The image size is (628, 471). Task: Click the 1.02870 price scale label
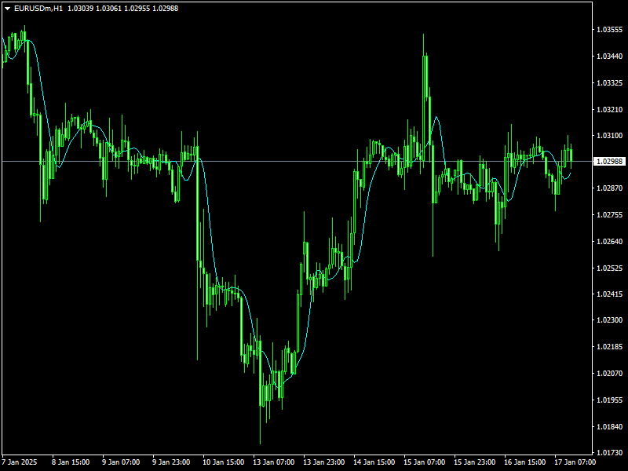(610, 188)
